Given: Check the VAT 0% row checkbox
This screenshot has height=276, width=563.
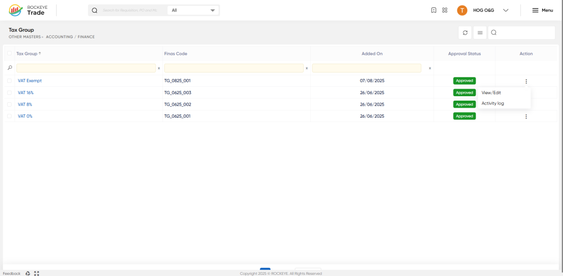Looking at the screenshot, I should 9,116.
